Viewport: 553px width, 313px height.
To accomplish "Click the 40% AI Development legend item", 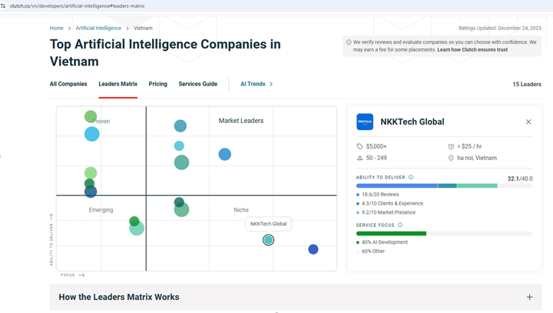I will (382, 242).
